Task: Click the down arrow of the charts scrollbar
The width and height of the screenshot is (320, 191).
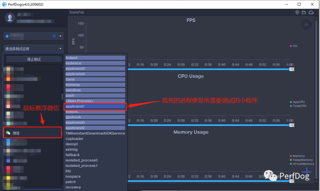Action: (316, 181)
